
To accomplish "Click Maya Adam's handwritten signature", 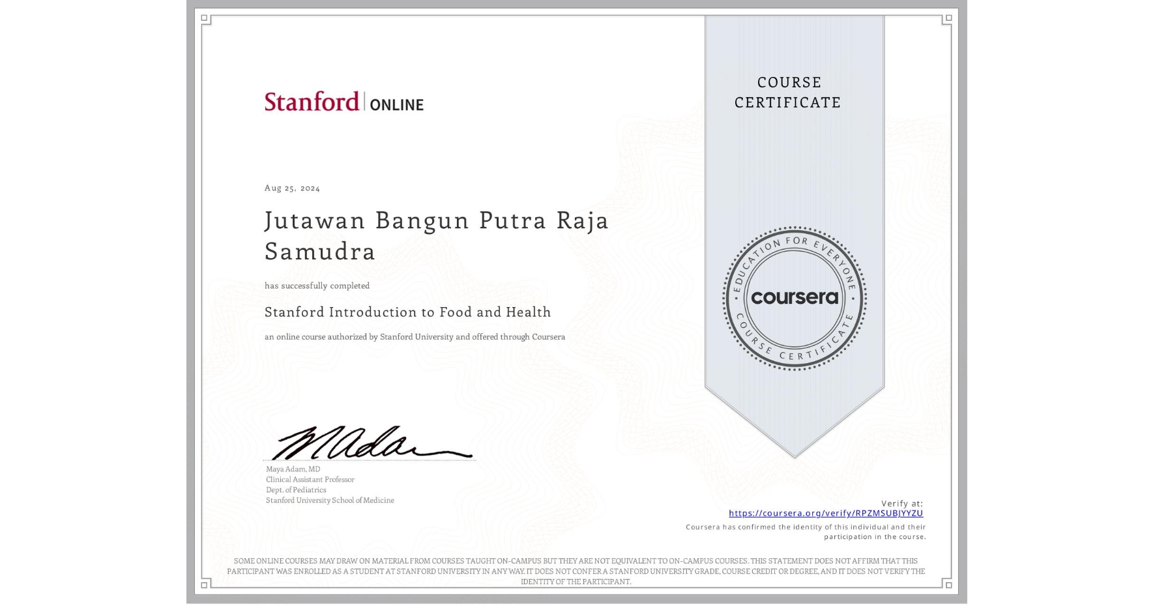I will (372, 442).
